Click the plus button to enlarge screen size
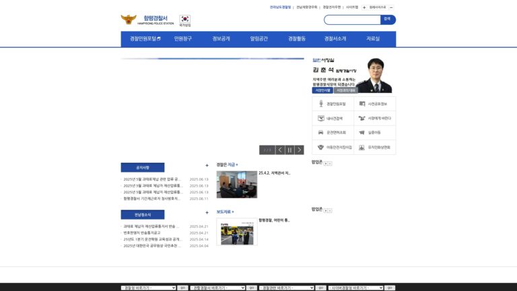The height and width of the screenshot is (291, 517). (x=364, y=7)
